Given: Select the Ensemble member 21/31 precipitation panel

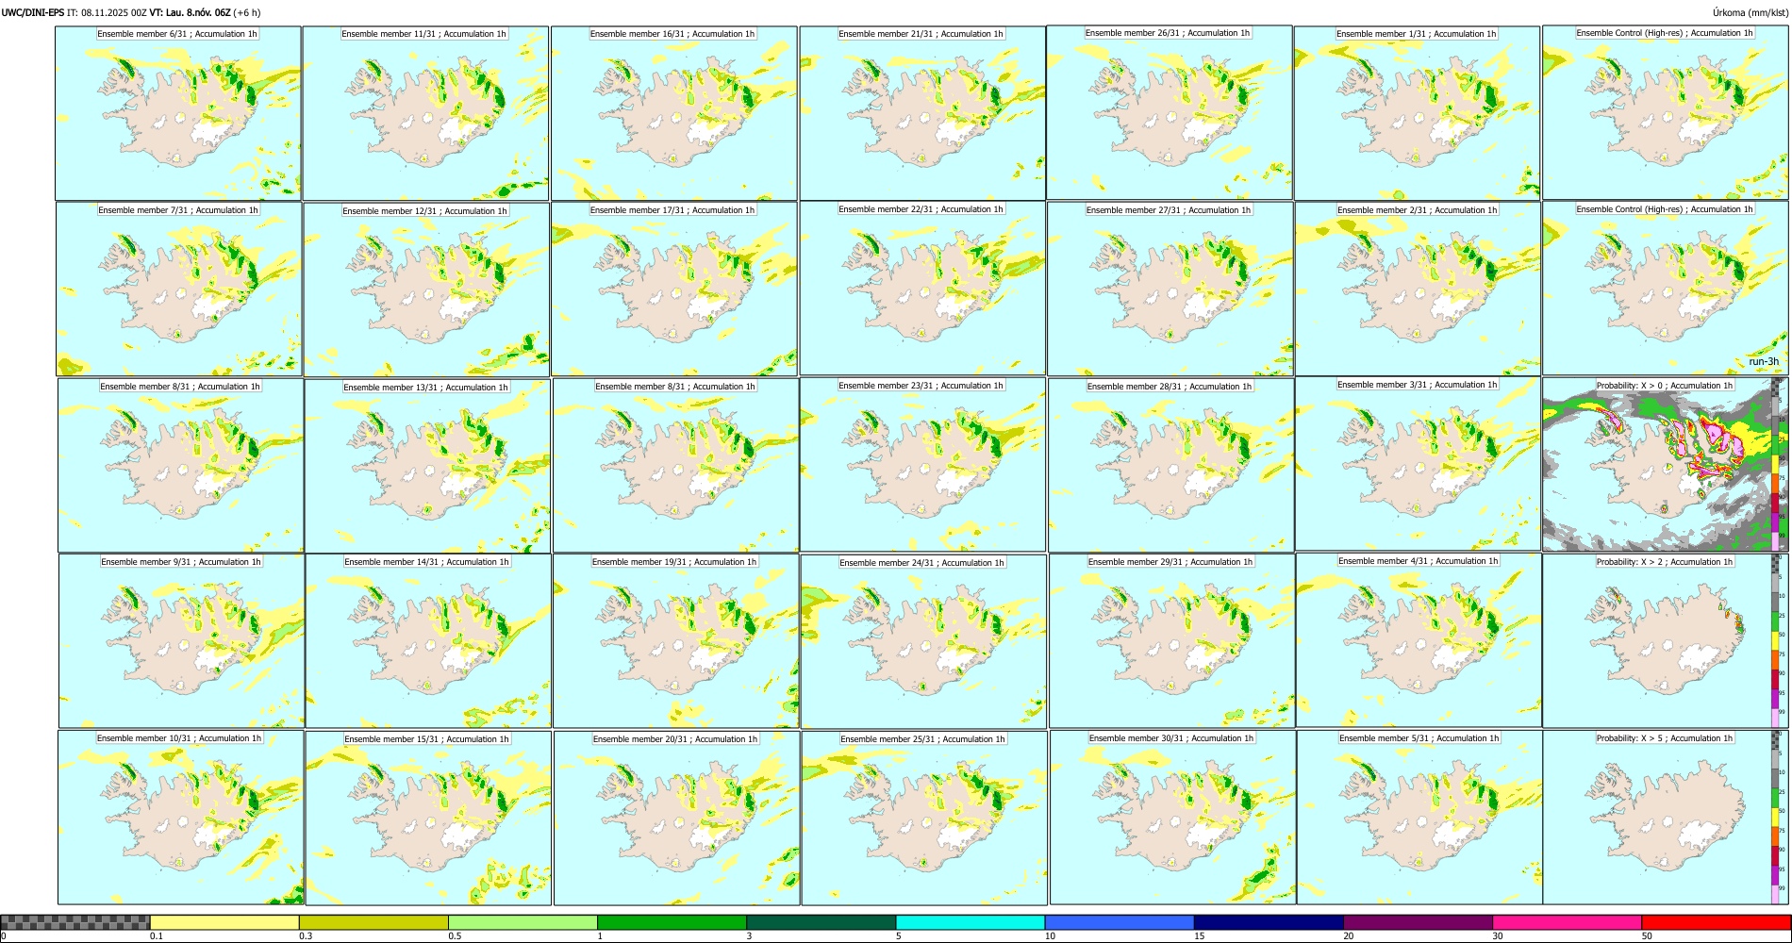Looking at the screenshot, I should click(x=922, y=113).
